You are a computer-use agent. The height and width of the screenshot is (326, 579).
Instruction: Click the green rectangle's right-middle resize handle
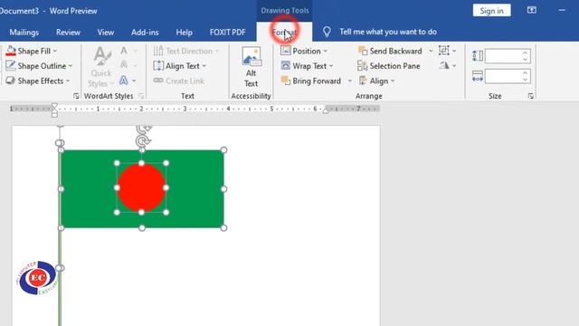click(x=223, y=189)
